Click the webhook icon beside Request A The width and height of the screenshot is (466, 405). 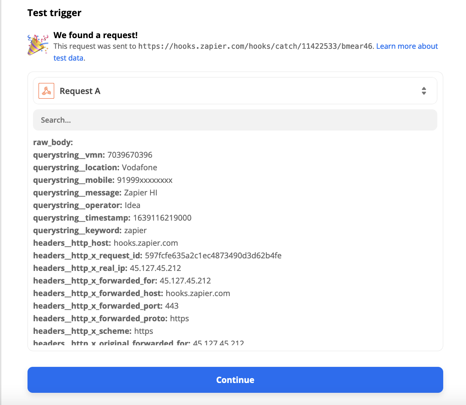(46, 91)
